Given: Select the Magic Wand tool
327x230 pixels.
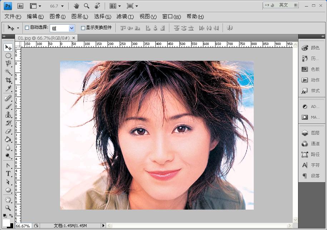Looking at the screenshot, I should point(8,72).
